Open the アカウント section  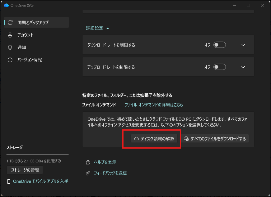[x=36, y=35]
